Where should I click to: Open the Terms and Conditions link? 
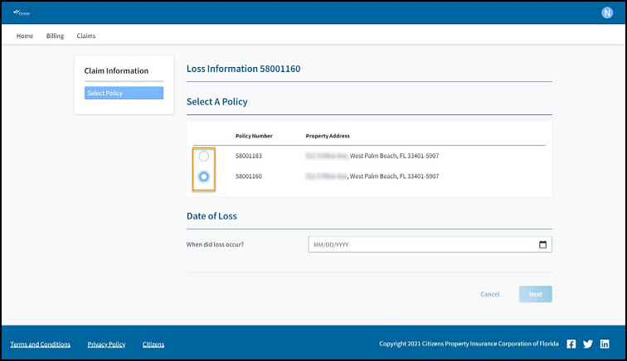coord(40,344)
